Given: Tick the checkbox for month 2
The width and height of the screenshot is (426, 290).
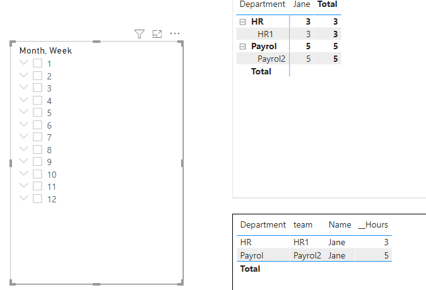Looking at the screenshot, I should coord(37,76).
